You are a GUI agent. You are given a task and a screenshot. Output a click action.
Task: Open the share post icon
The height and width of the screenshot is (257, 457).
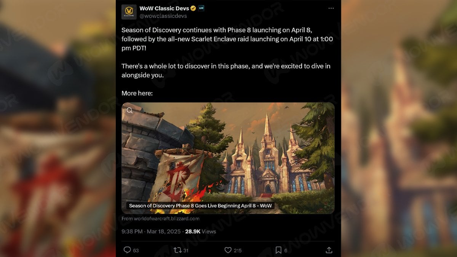click(x=329, y=250)
